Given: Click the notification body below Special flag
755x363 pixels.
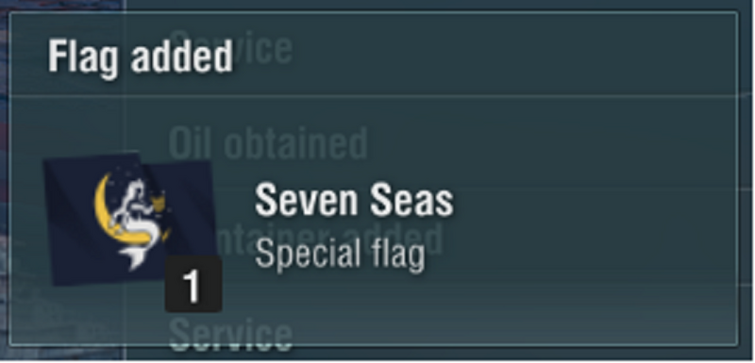Looking at the screenshot, I should 433,307.
